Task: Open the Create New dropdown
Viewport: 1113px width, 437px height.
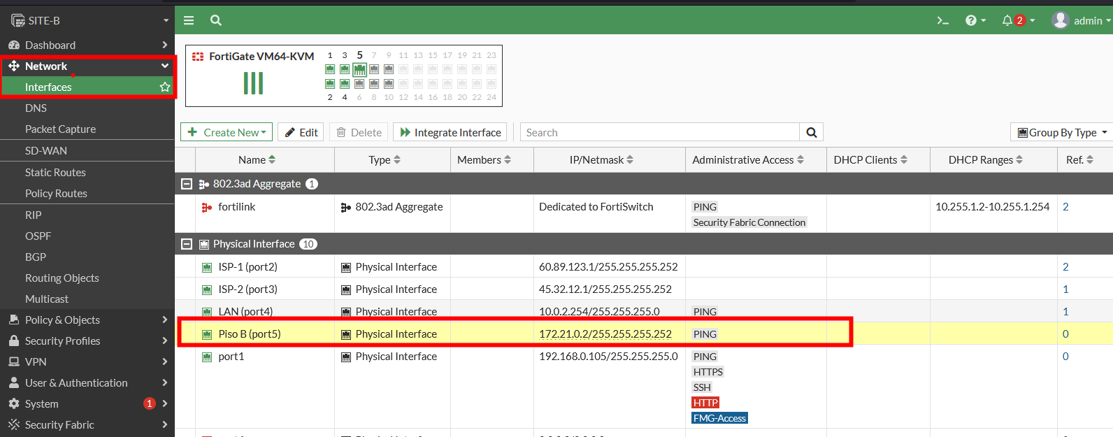Action: [227, 132]
